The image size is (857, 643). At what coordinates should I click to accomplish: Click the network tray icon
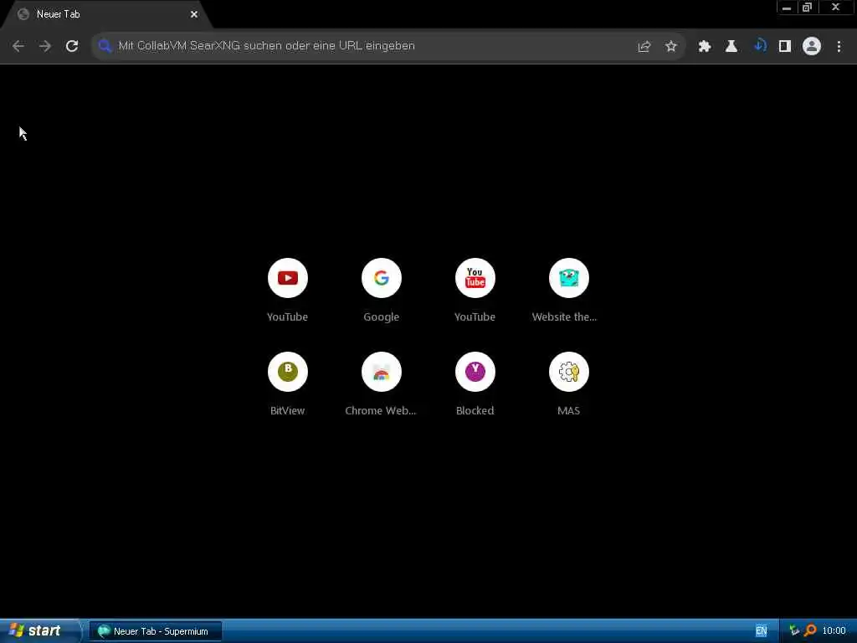coord(794,631)
